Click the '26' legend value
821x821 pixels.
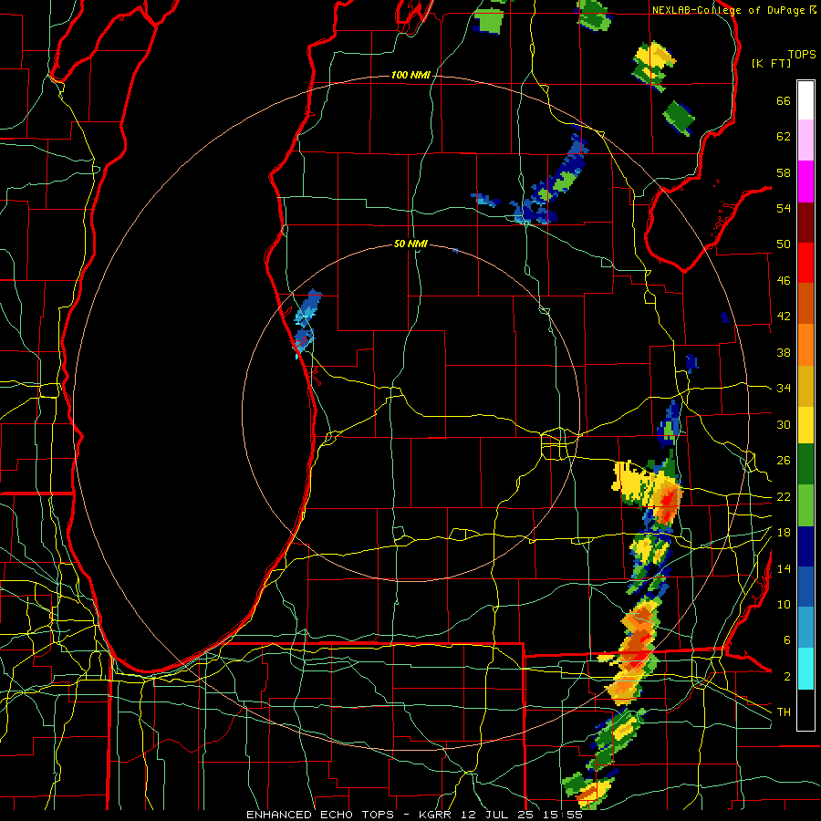[x=784, y=461]
